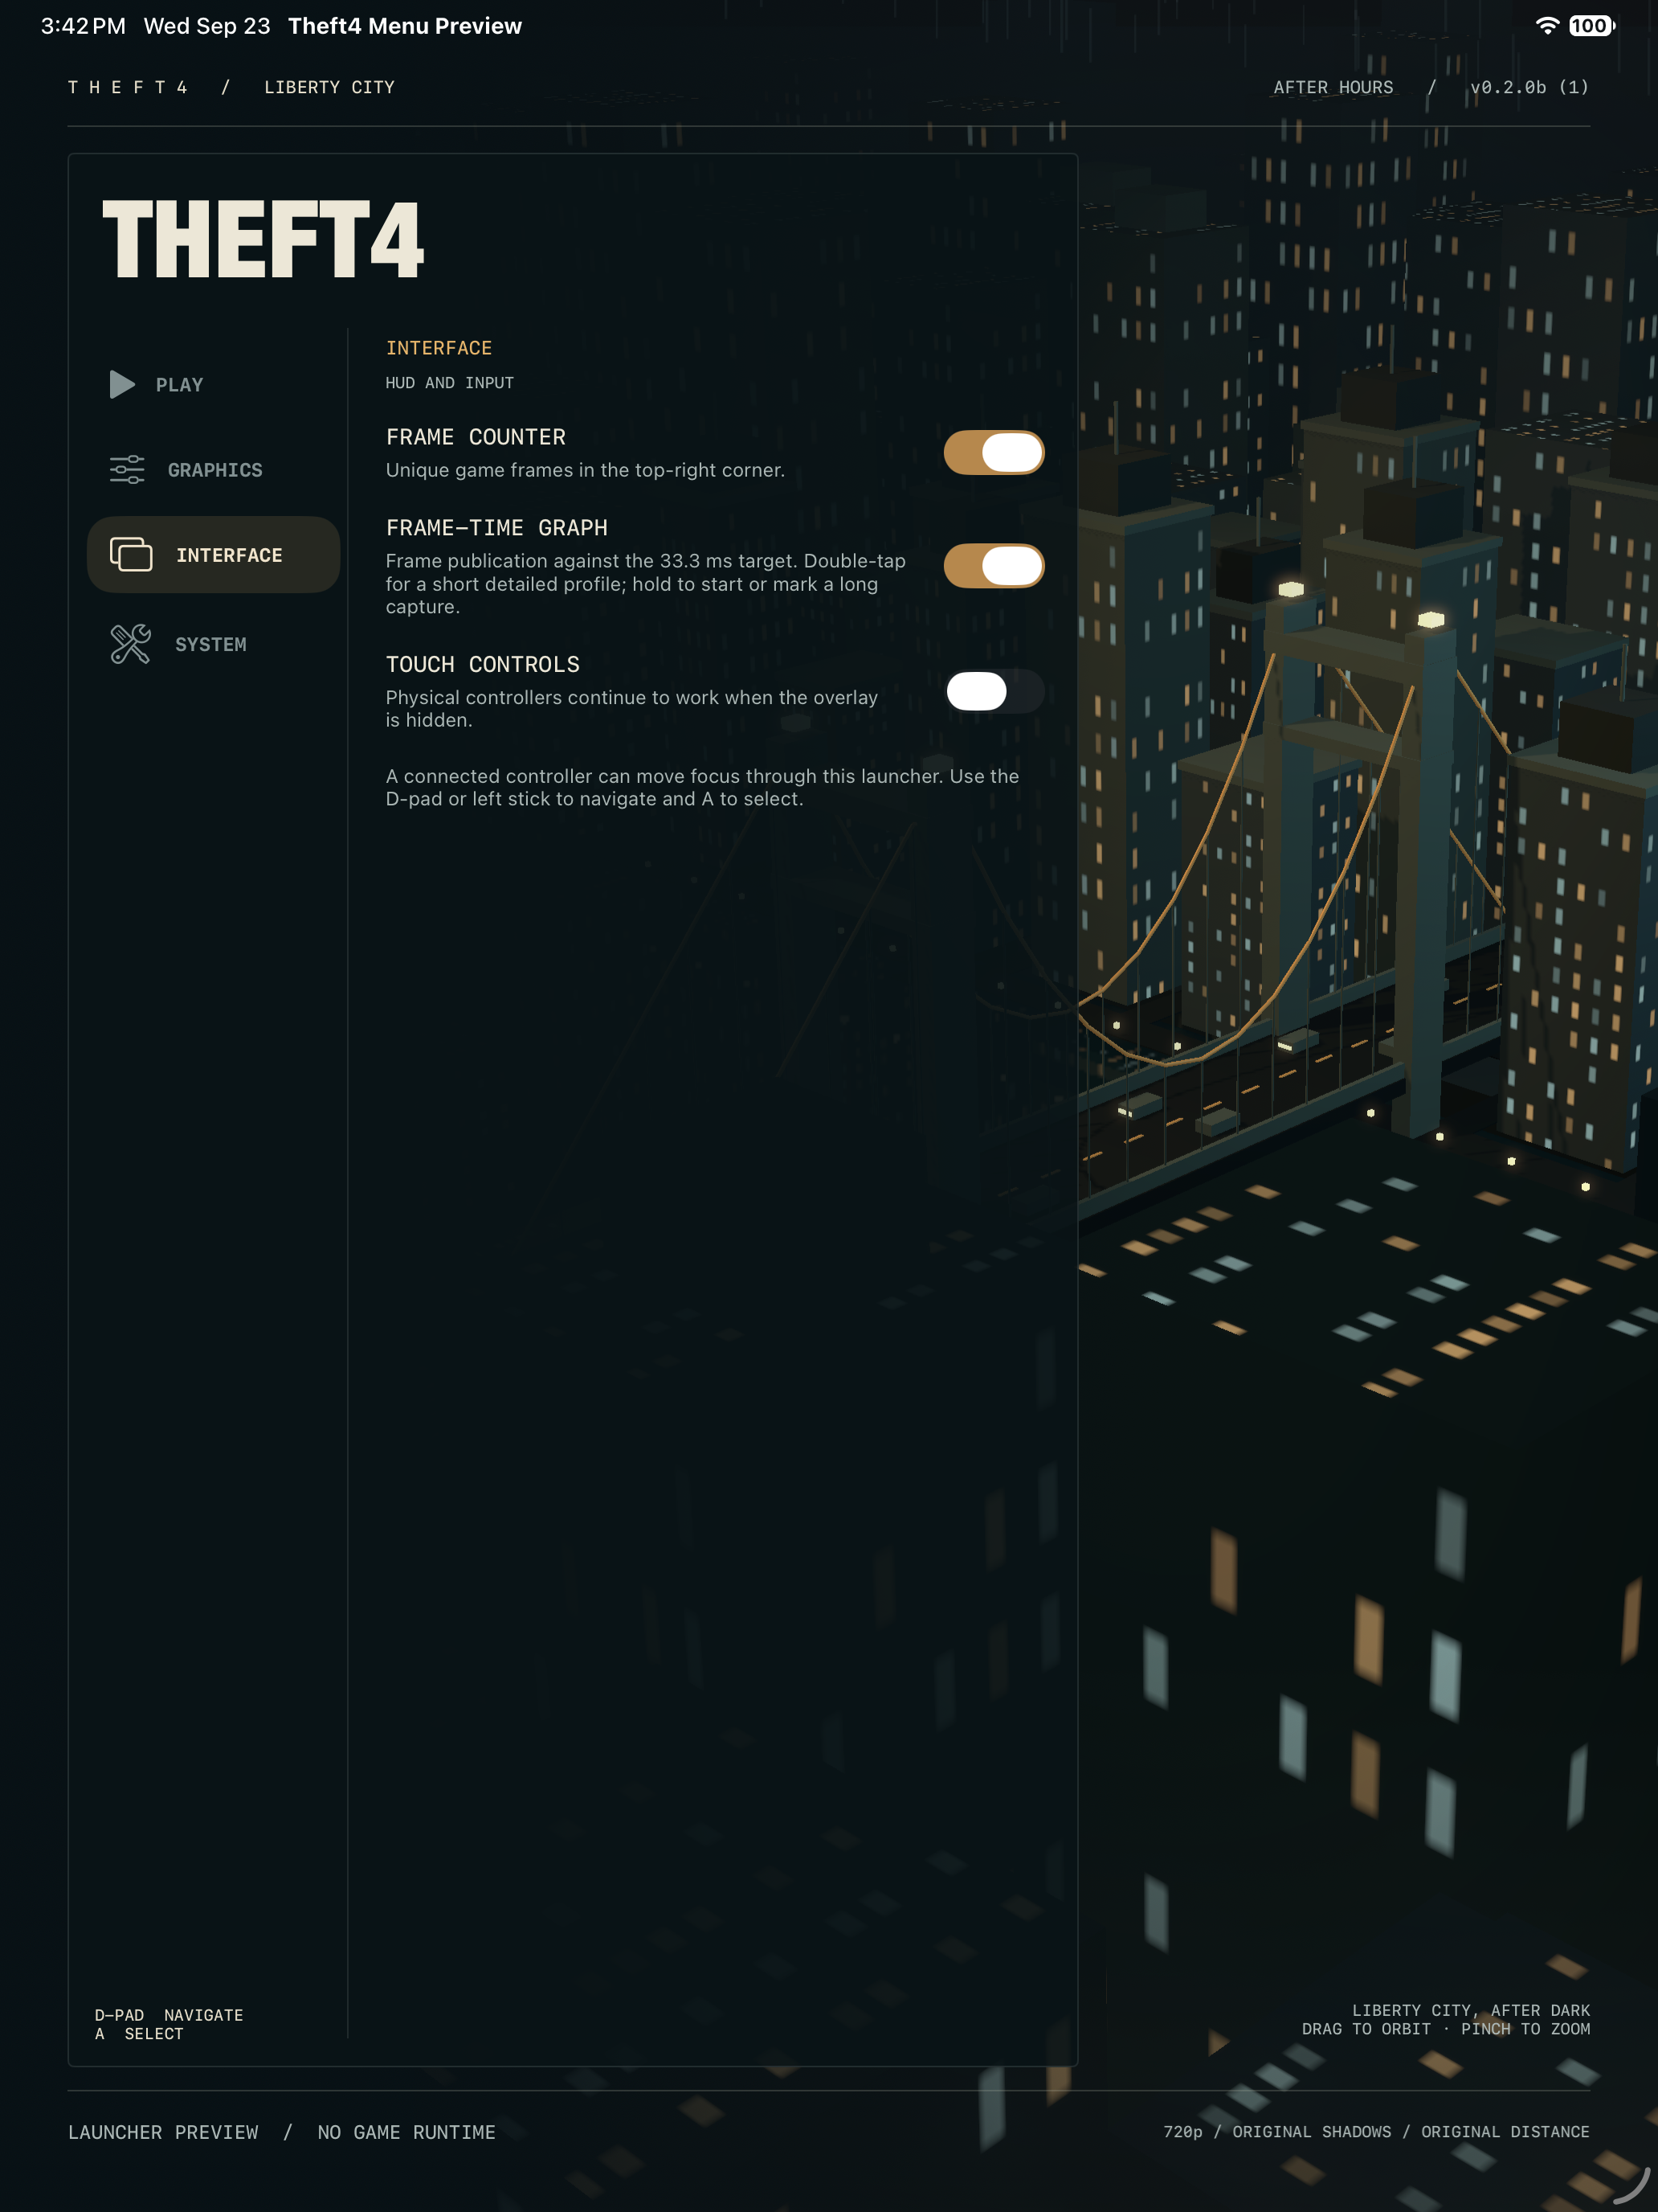Click the System wrench-and-screwdriver icon
Screen dimensions: 1658x2212
(x=131, y=645)
